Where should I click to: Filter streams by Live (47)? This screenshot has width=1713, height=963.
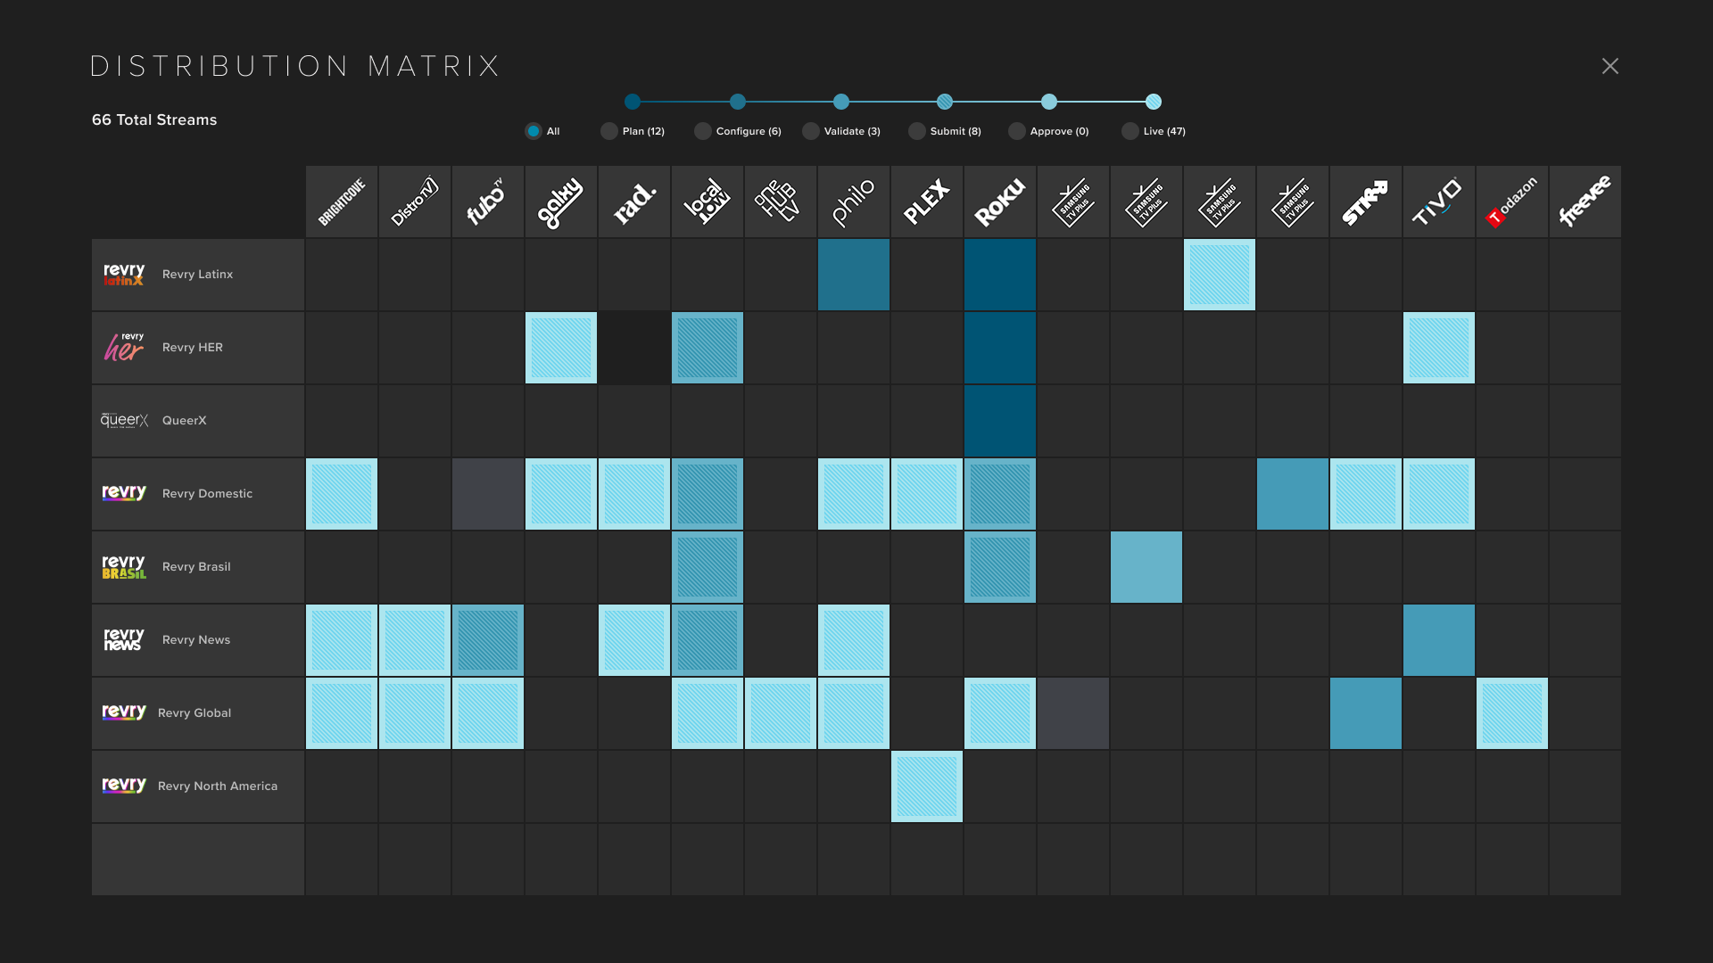1130,131
